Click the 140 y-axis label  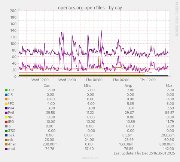(13, 30)
